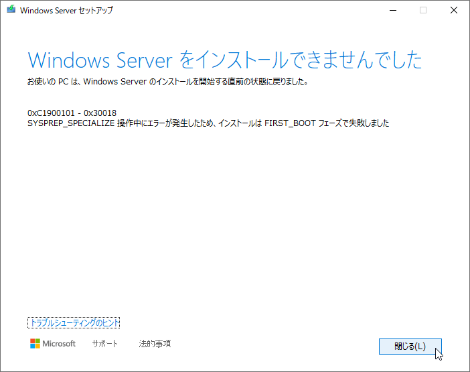This screenshot has width=470, height=372.
Task: Minimize the setup window
Action: point(392,11)
